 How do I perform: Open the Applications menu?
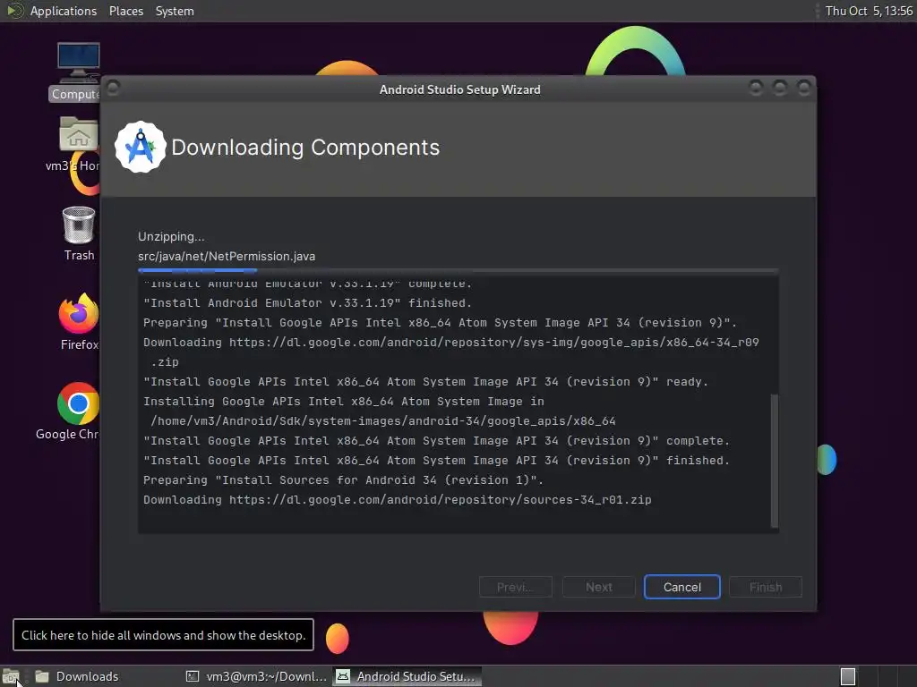click(64, 11)
